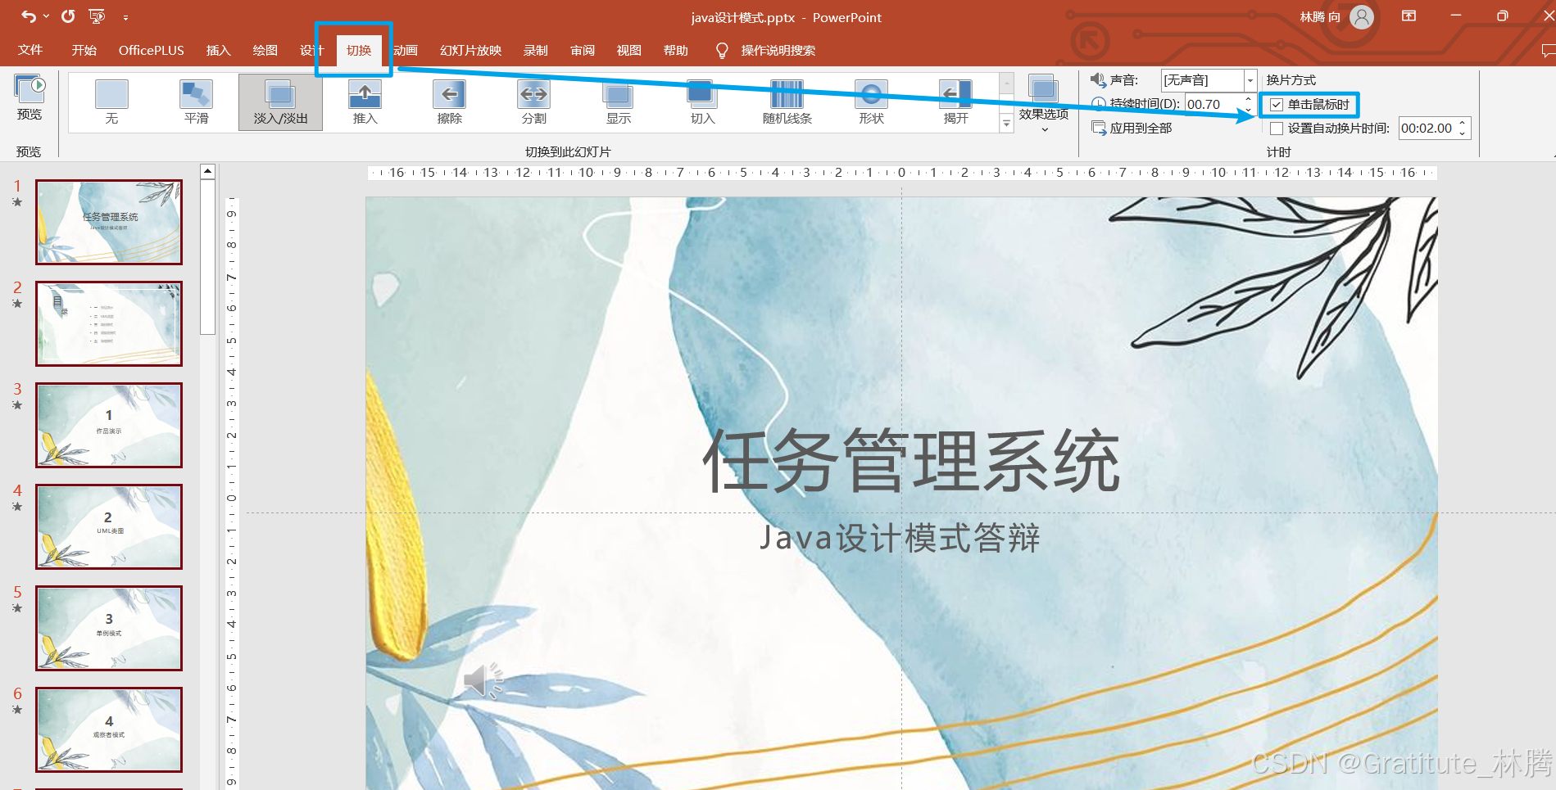Click transition star icon under slide 3
The height and width of the screenshot is (790, 1556).
click(x=17, y=404)
